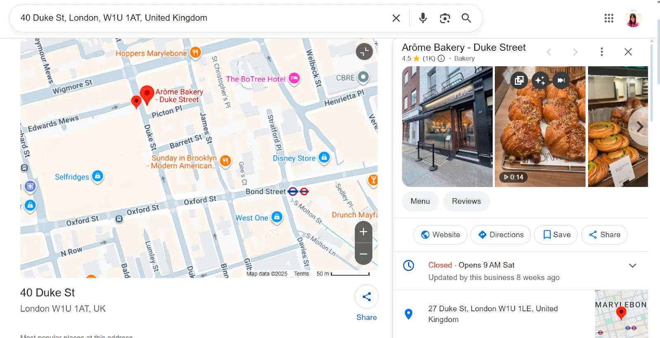Click the rating info icon
The width and height of the screenshot is (660, 338).
441,59
